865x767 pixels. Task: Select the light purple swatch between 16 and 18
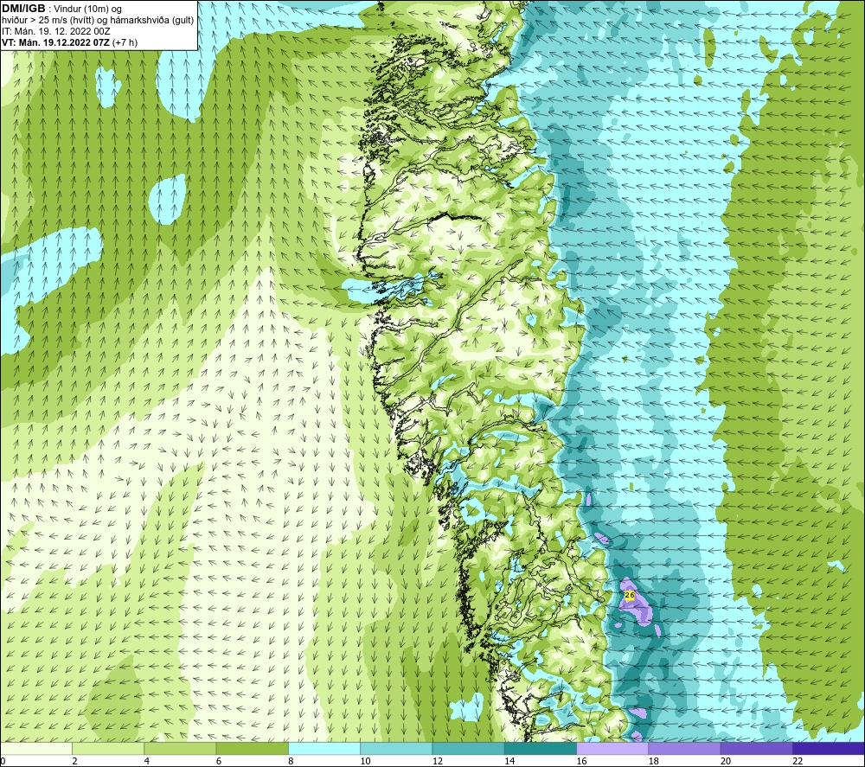click(612, 748)
